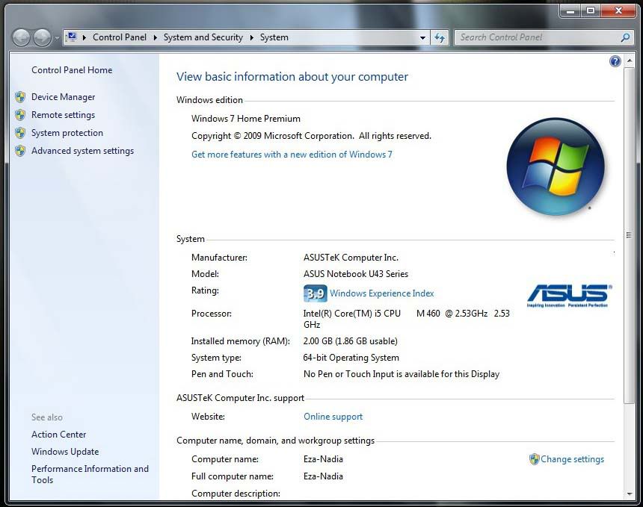
Task: Click Change settings for computer name
Action: 572,459
